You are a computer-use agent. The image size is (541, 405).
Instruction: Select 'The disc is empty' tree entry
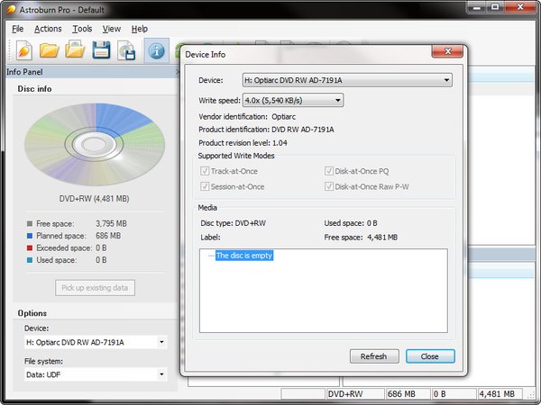tap(244, 256)
